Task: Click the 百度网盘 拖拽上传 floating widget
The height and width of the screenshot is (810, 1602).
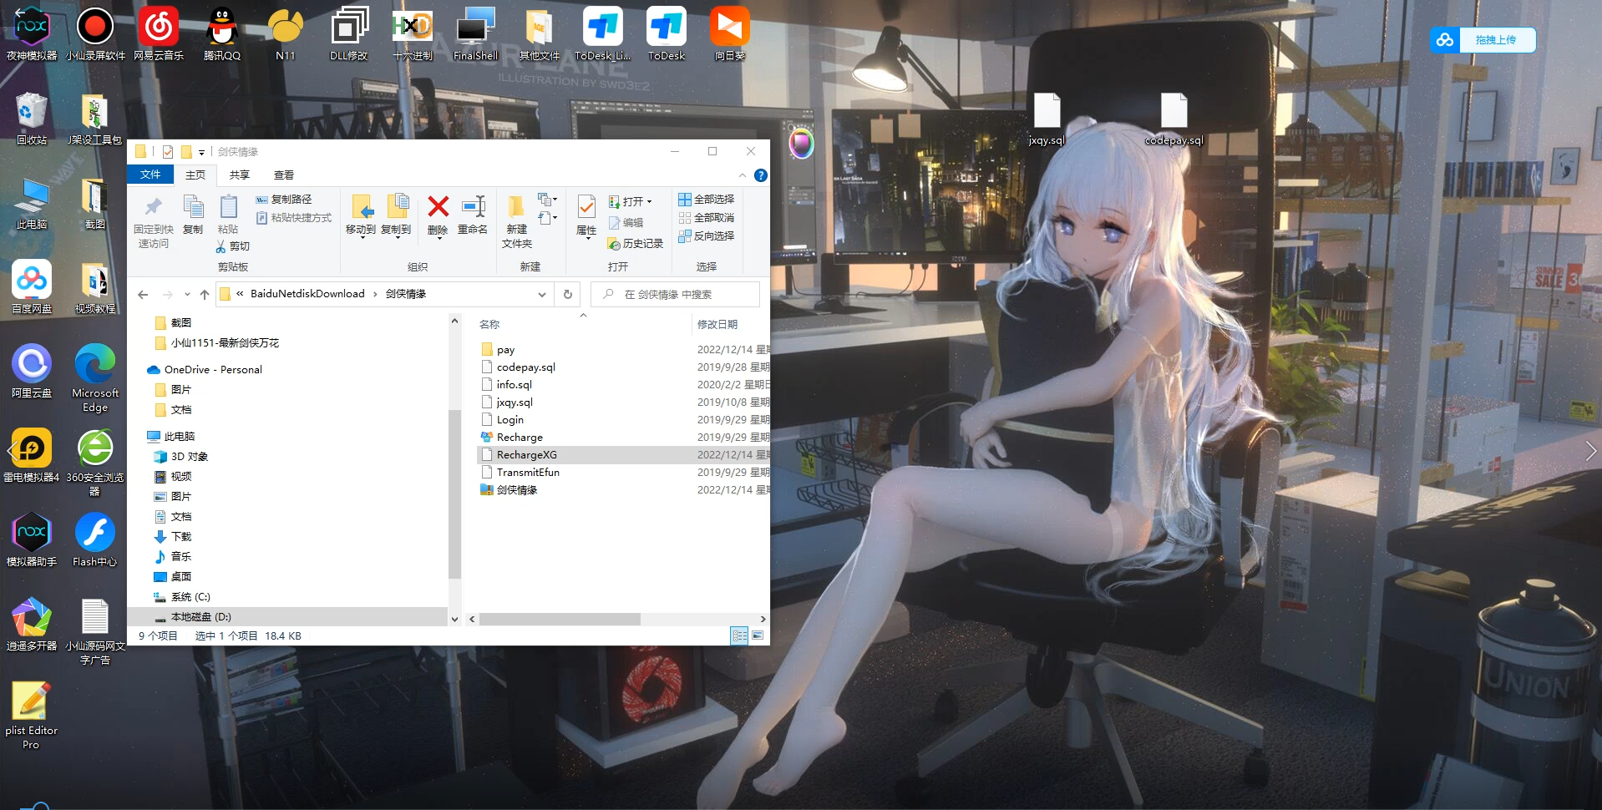Action: (x=1482, y=40)
